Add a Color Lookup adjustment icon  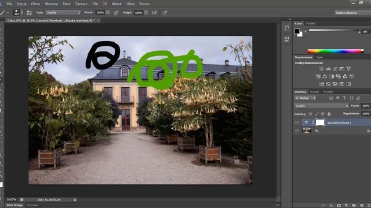[352, 76]
